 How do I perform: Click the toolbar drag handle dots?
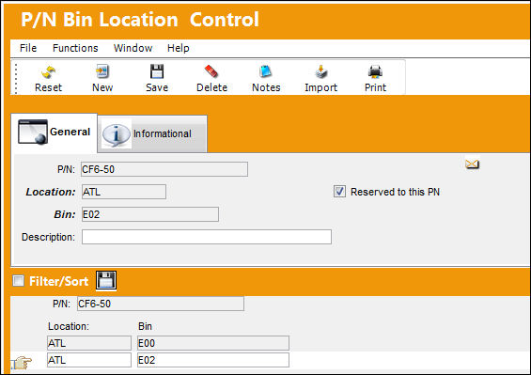[16, 79]
